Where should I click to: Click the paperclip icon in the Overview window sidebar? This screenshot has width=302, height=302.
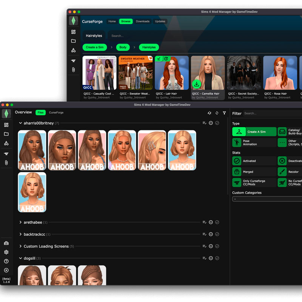click(6, 163)
